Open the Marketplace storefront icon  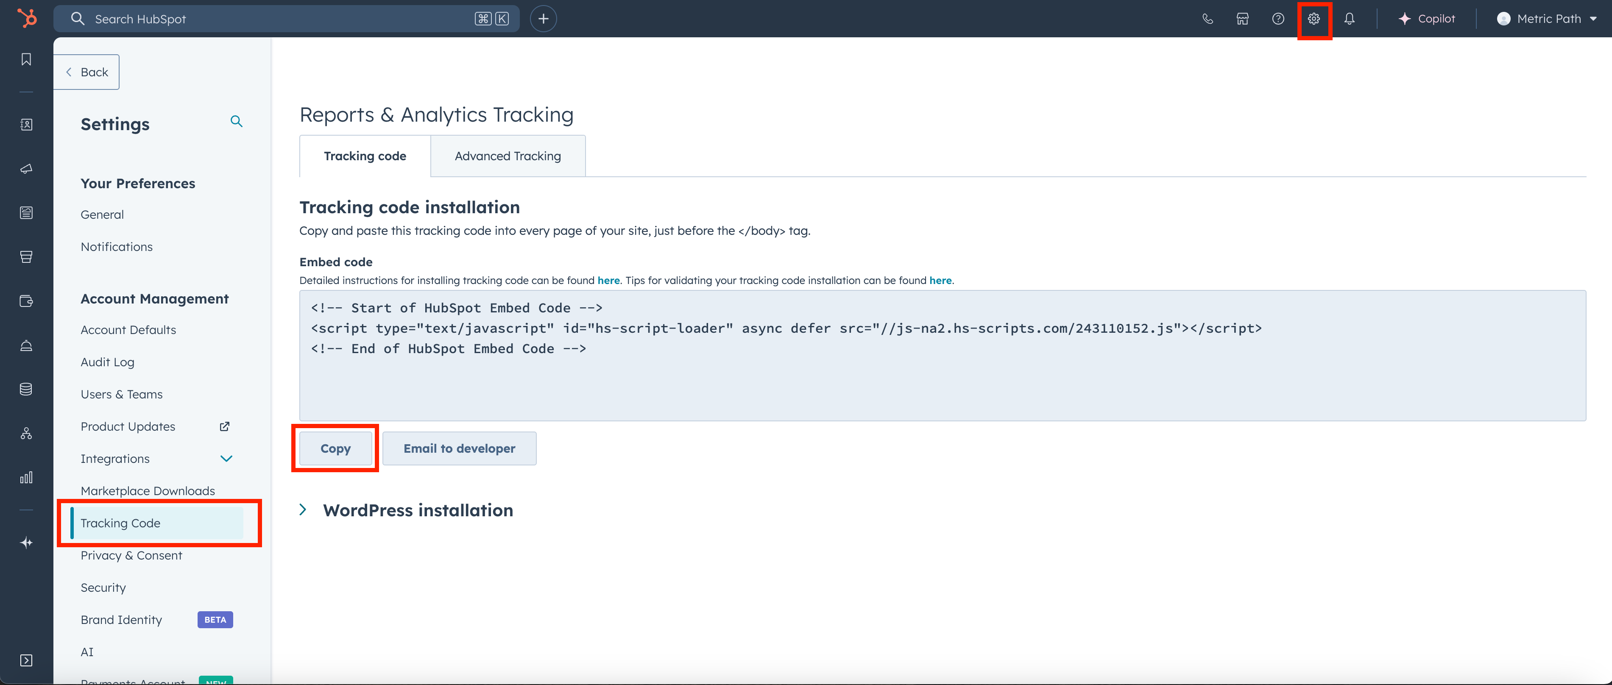[x=1243, y=19]
